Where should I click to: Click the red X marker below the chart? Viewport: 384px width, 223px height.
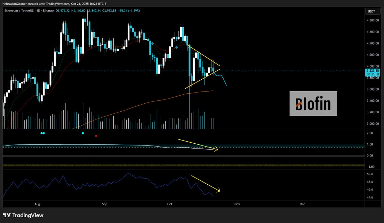pyautogui.click(x=96, y=136)
